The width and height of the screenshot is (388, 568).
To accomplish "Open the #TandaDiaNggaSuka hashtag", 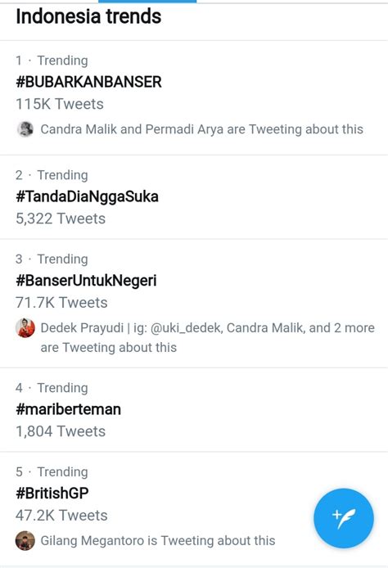I will (x=87, y=196).
